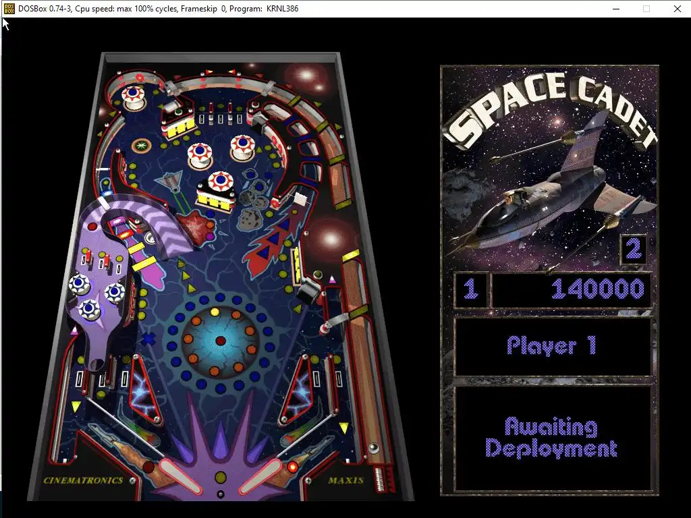This screenshot has height=518, width=691.
Task: Click the right flipper
Action: tap(260, 477)
